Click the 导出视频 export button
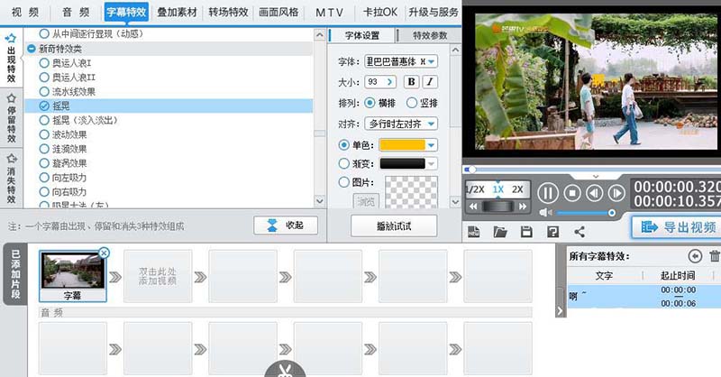The image size is (721, 377). click(x=674, y=227)
